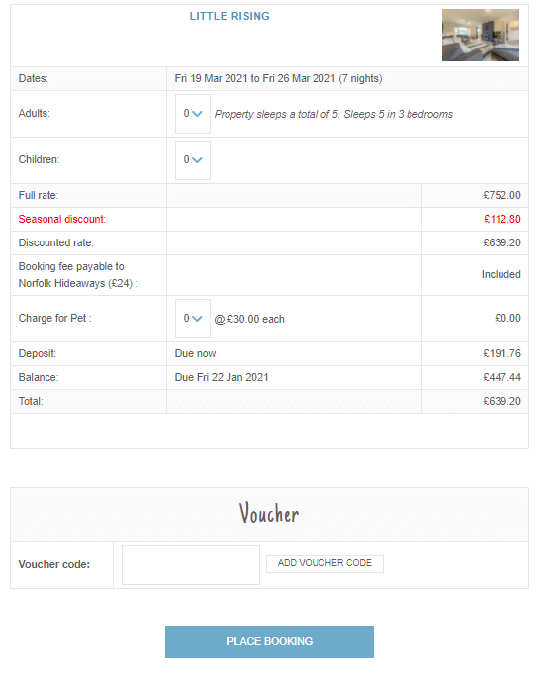Click the Total amount £639.20
Viewport: 546px width, 674px height.
[501, 402]
